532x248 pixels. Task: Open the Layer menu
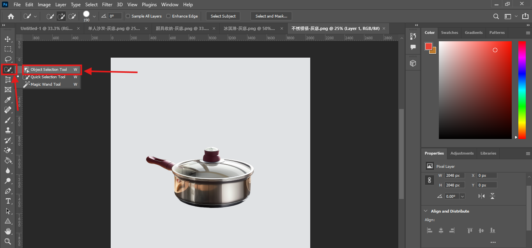[61, 5]
